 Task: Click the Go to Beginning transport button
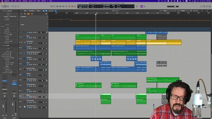point(51,6)
